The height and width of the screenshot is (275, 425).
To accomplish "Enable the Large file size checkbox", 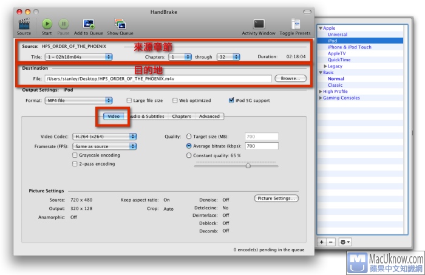I will [x=129, y=100].
